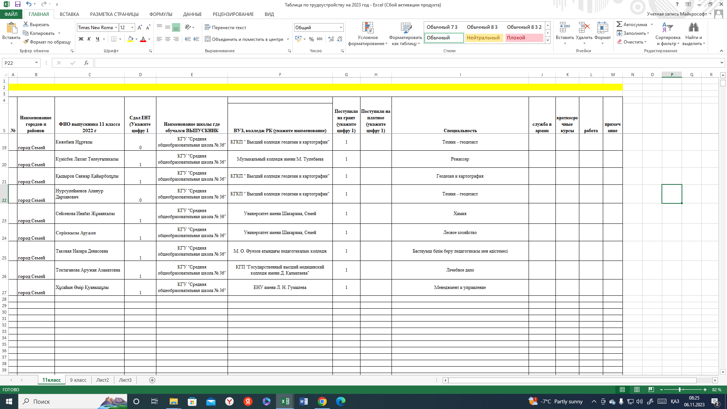Image resolution: width=727 pixels, height=409 pixels.
Task: Open the ДАННЫЕ ribbon tab
Action: pos(192,14)
